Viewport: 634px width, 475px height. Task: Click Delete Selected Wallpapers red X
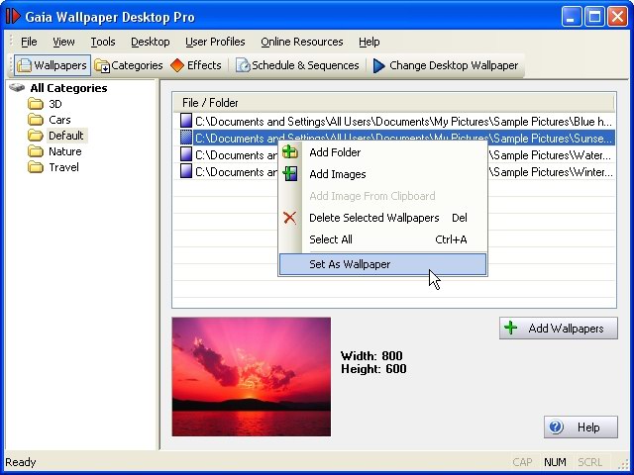[289, 218]
